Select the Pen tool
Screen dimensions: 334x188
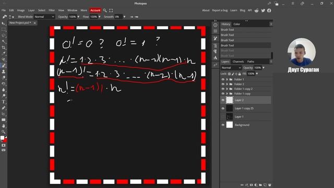coord(4,108)
